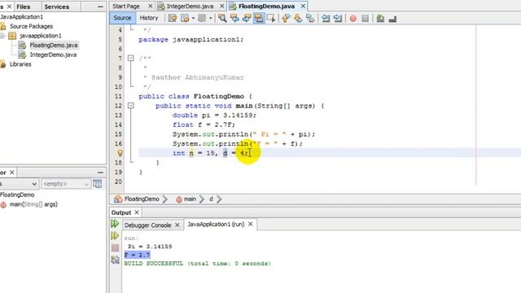Select IntegerDemo.java in project tree
The height and width of the screenshot is (293, 521).
53,55
